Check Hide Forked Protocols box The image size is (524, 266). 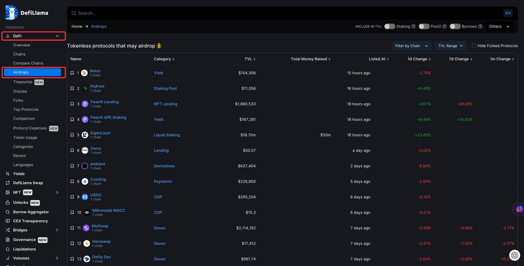[474, 46]
